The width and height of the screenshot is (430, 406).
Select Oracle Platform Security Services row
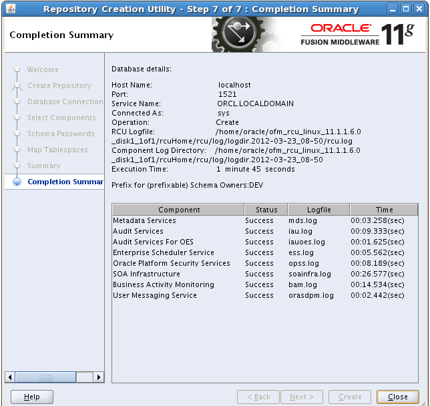point(265,263)
